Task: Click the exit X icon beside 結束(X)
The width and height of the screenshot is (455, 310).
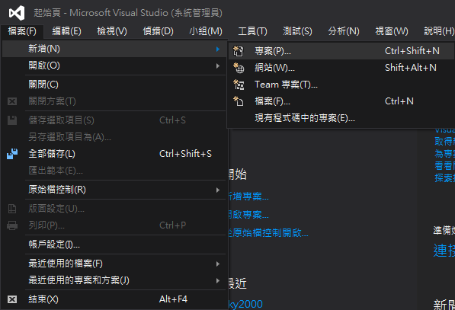Action: (x=12, y=299)
